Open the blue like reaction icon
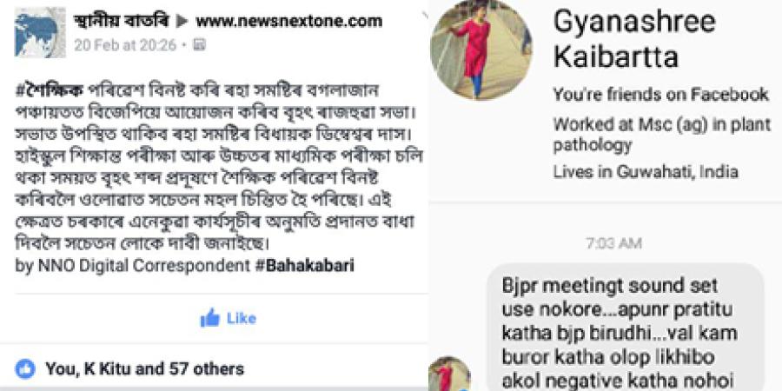The width and height of the screenshot is (782, 391). (x=25, y=369)
